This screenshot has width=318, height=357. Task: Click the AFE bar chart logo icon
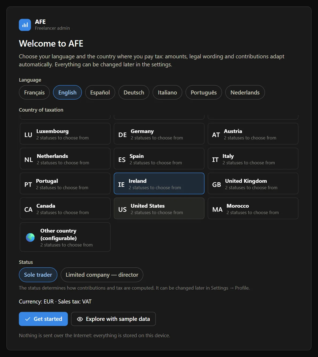(25, 25)
